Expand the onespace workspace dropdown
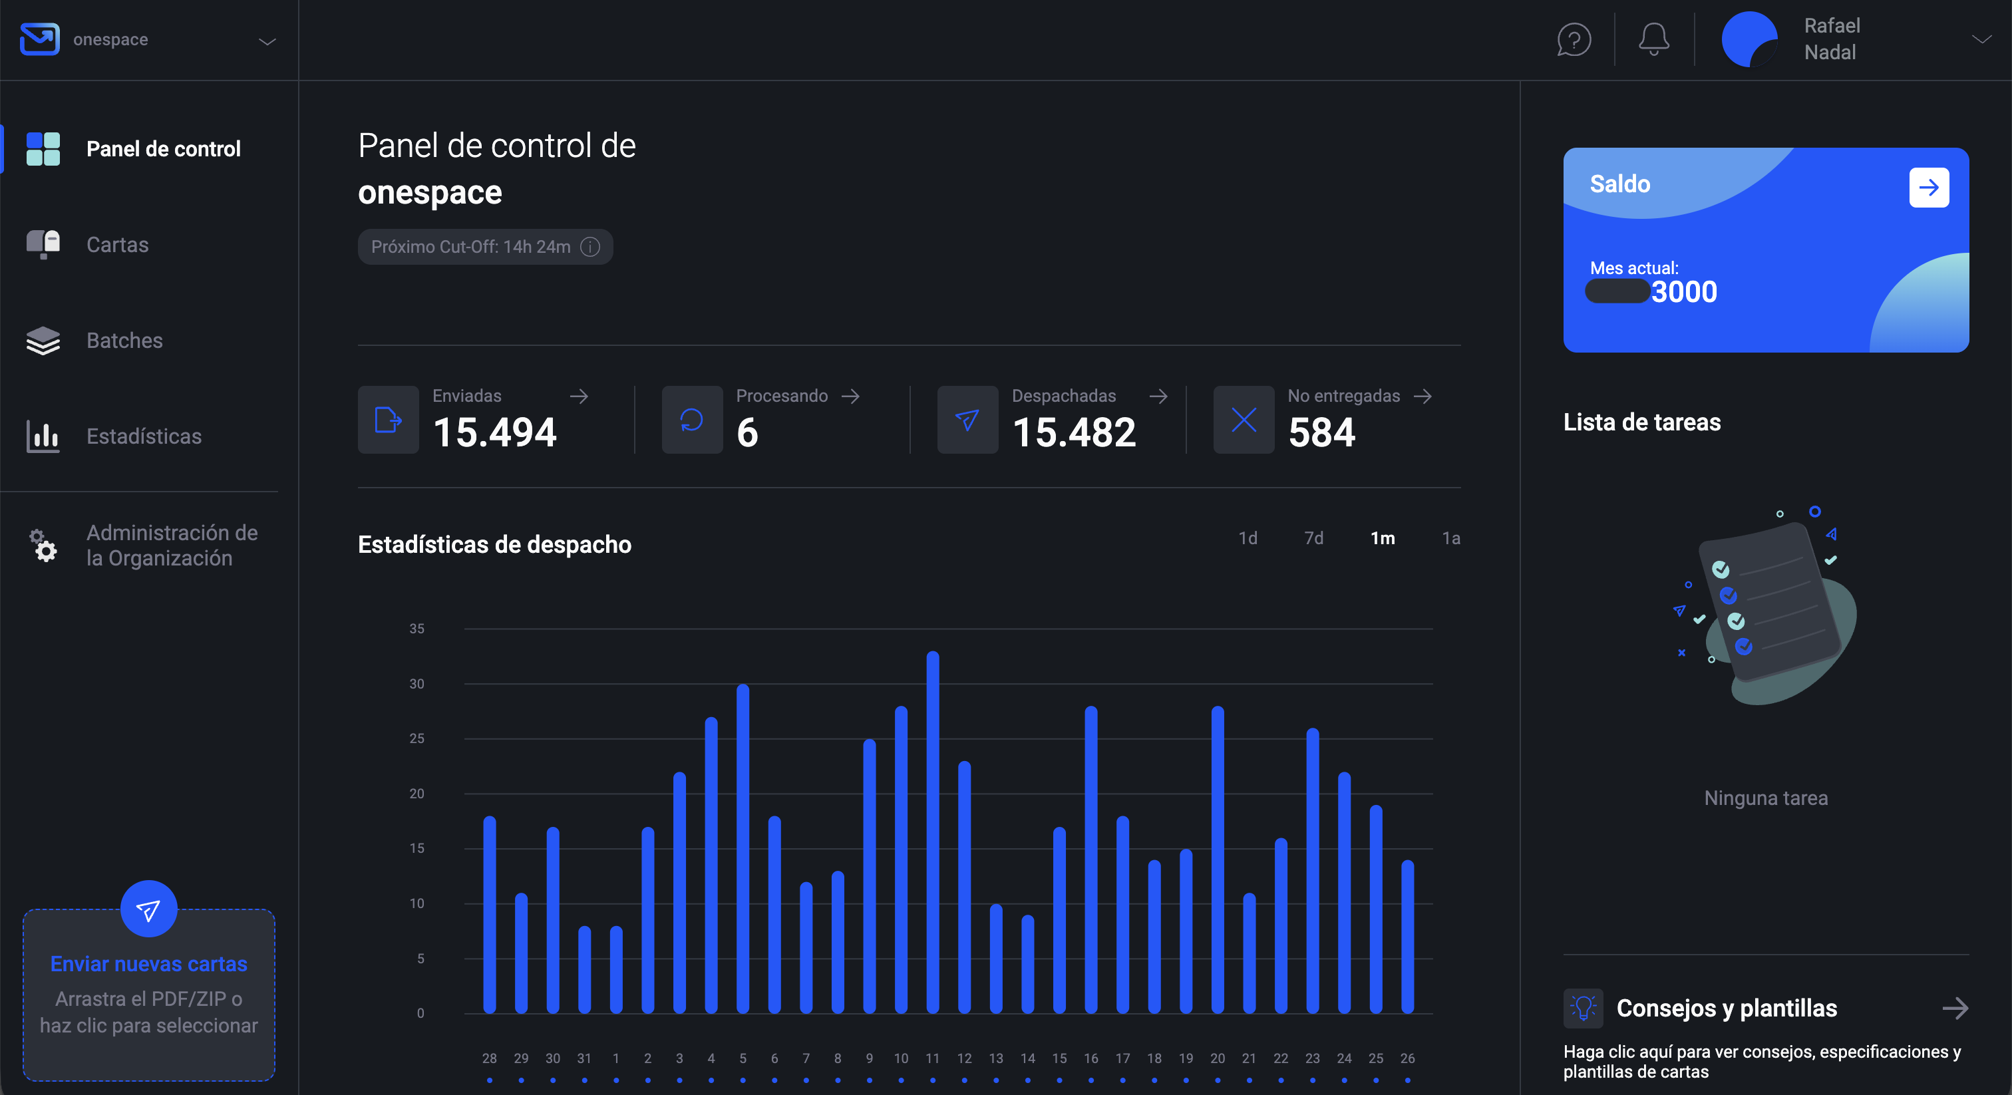2012x1095 pixels. pos(266,42)
